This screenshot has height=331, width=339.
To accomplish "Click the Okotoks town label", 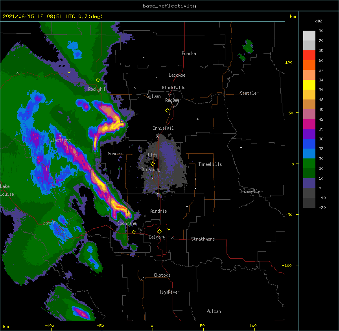I will coord(162,275).
